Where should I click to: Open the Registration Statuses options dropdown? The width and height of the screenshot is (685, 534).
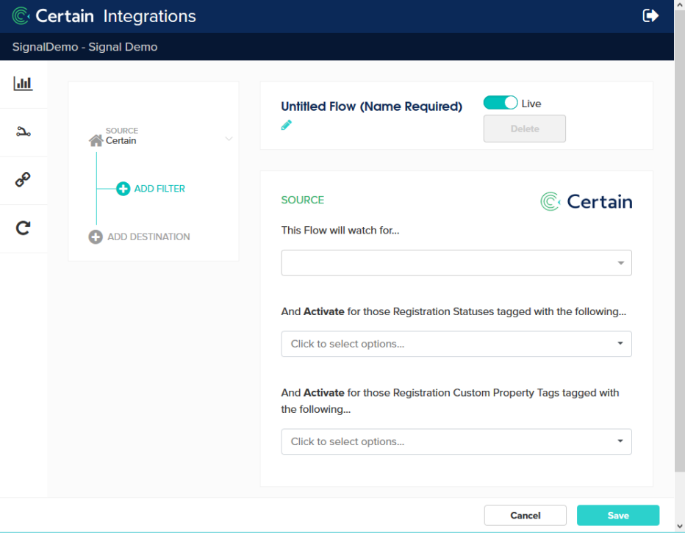[456, 344]
